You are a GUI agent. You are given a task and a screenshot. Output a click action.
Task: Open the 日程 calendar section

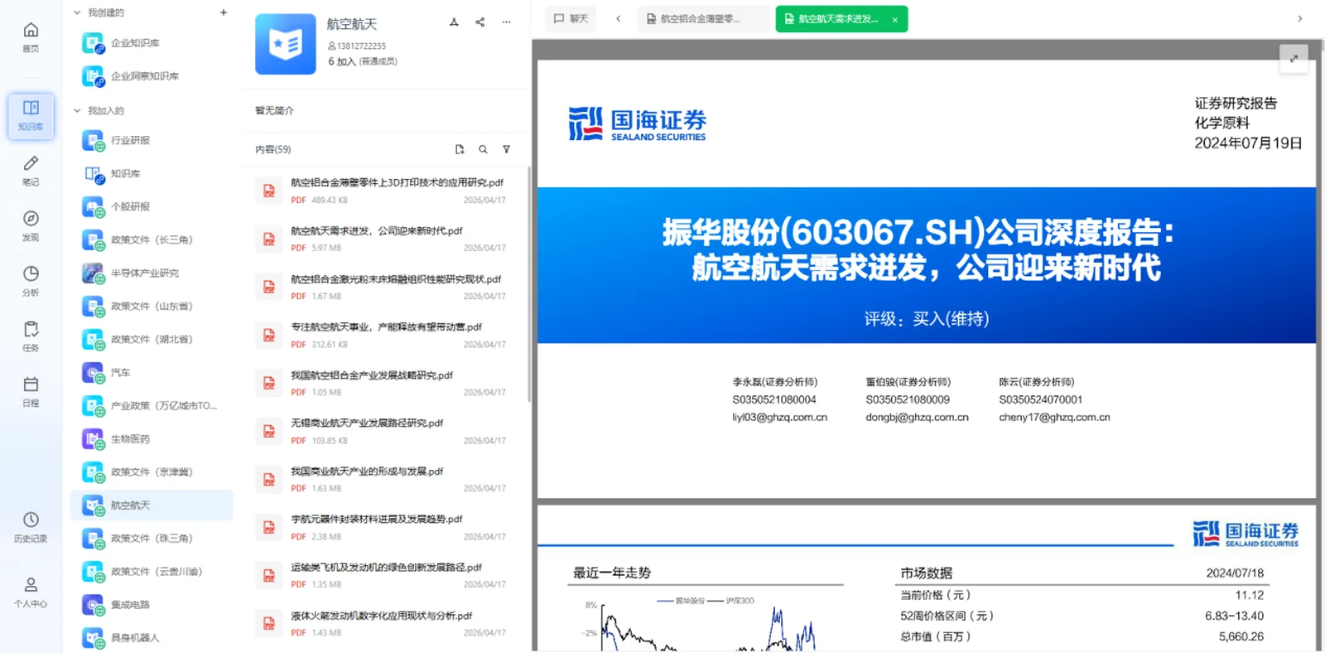click(31, 391)
